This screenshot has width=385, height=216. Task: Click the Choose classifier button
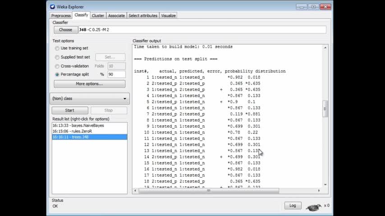point(65,30)
